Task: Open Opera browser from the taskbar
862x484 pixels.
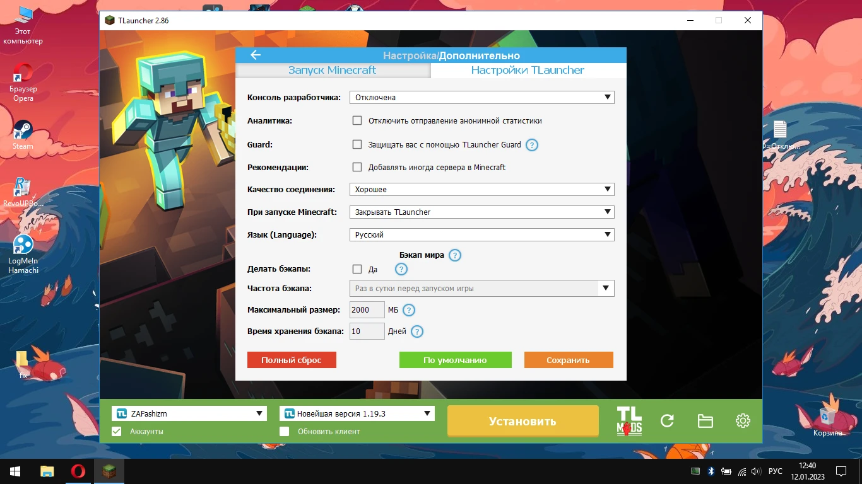Action: point(78,471)
